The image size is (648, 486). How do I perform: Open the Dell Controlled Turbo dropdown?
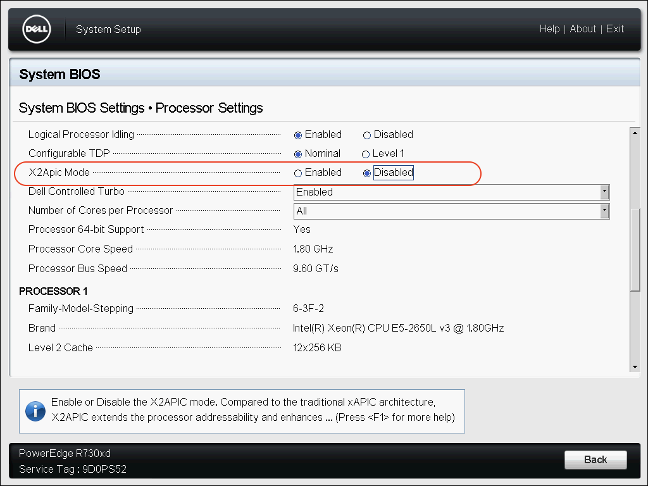[x=451, y=192]
